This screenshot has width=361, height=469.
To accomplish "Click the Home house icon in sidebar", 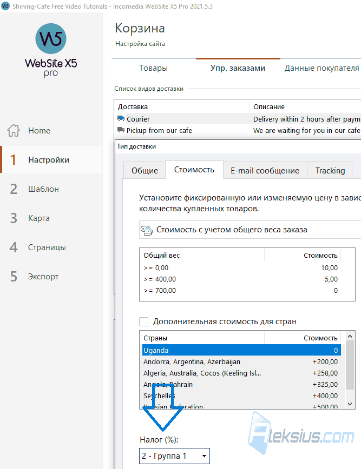I will tap(14, 130).
